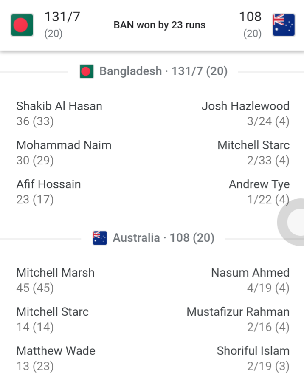Open Mitchell Marsh 45 (45) entry
Viewport: 304px width, 387px height.
[x=56, y=280]
